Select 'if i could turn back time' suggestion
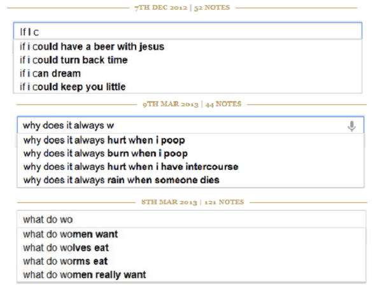The image size is (382, 292). pos(188,60)
